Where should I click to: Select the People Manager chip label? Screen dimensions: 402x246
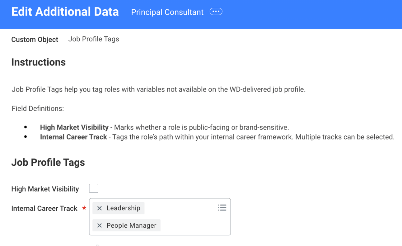pyautogui.click(x=131, y=225)
